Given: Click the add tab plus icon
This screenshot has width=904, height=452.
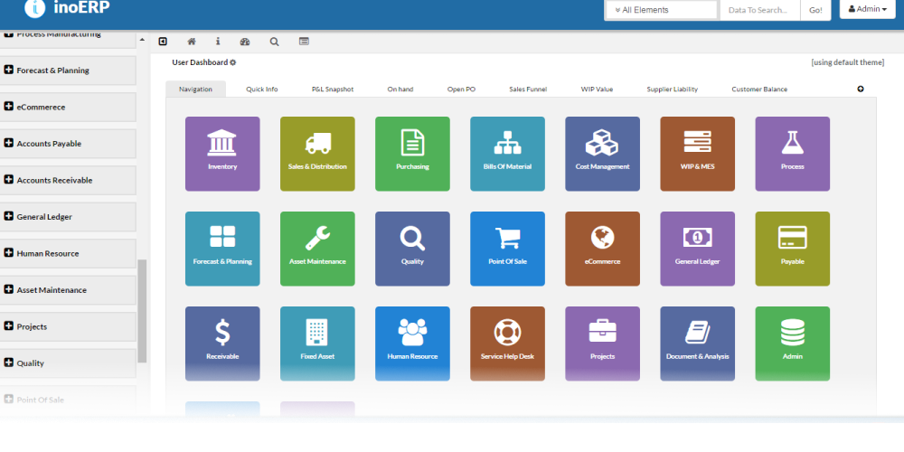Looking at the screenshot, I should [x=861, y=89].
